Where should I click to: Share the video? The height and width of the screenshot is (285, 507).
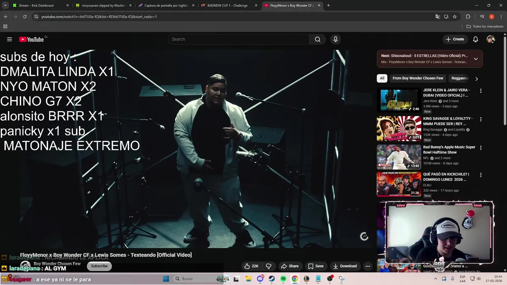click(290, 266)
